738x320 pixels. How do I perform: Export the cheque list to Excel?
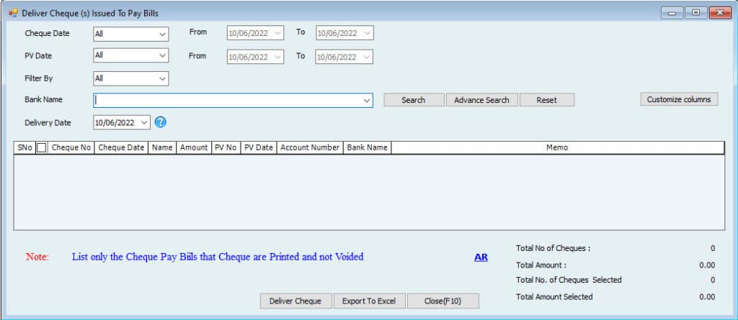(369, 301)
